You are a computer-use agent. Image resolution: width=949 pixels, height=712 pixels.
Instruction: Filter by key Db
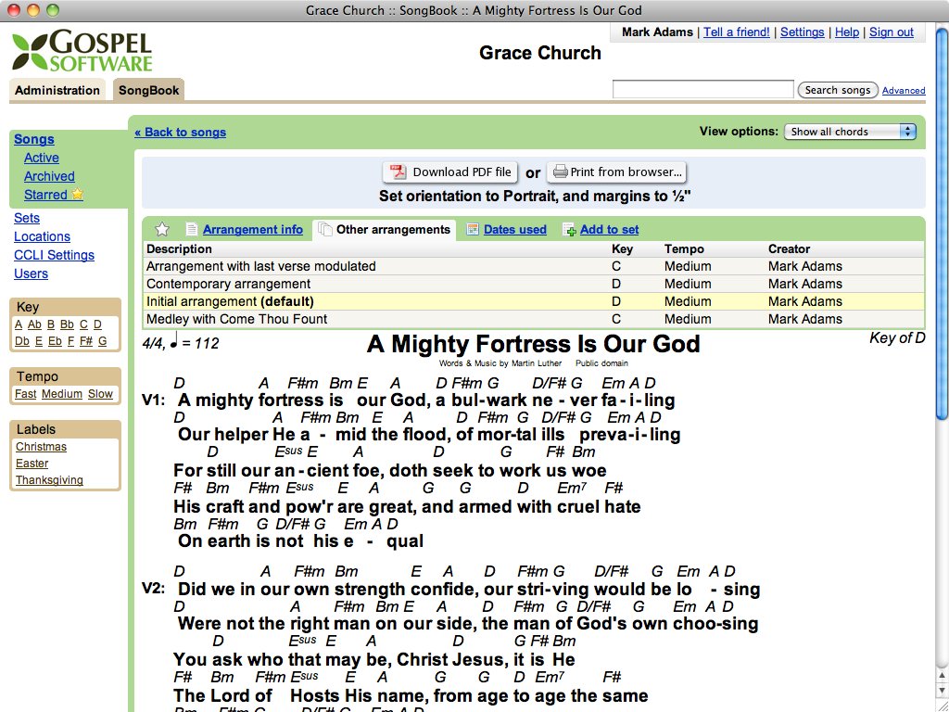click(22, 341)
